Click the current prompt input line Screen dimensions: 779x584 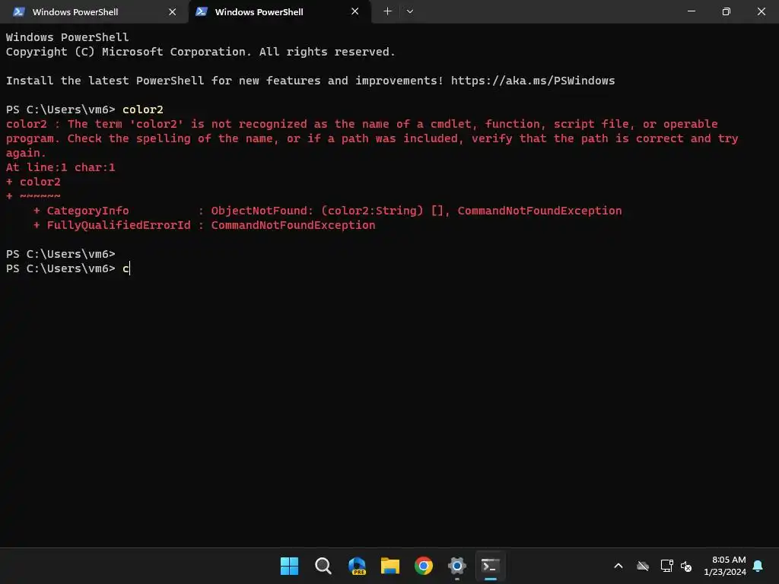click(x=68, y=268)
